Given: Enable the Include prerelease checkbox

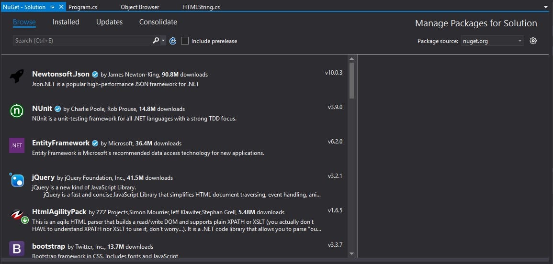Looking at the screenshot, I should point(185,41).
